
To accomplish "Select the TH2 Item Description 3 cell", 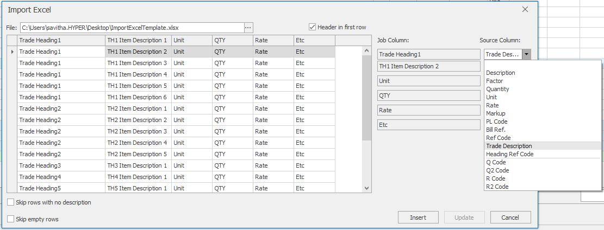I will pyautogui.click(x=138, y=131).
